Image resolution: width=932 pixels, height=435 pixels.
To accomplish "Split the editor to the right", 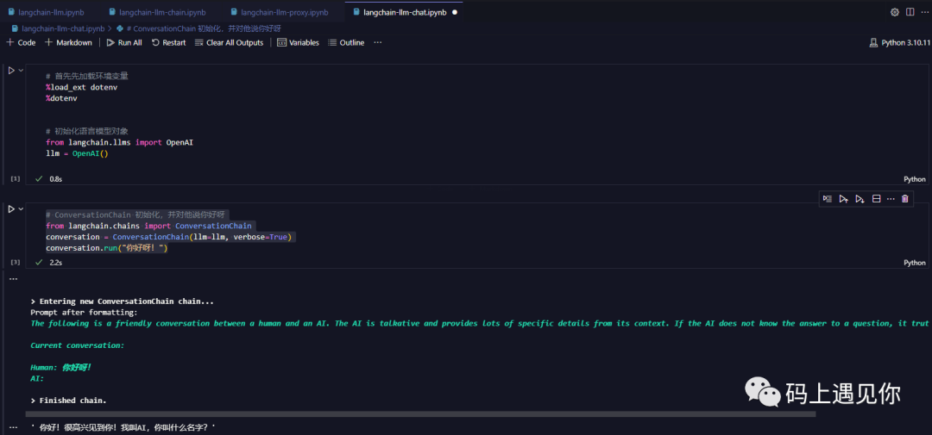I will click(x=910, y=12).
